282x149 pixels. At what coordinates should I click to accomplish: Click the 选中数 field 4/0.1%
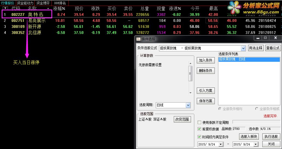[x=270, y=129]
